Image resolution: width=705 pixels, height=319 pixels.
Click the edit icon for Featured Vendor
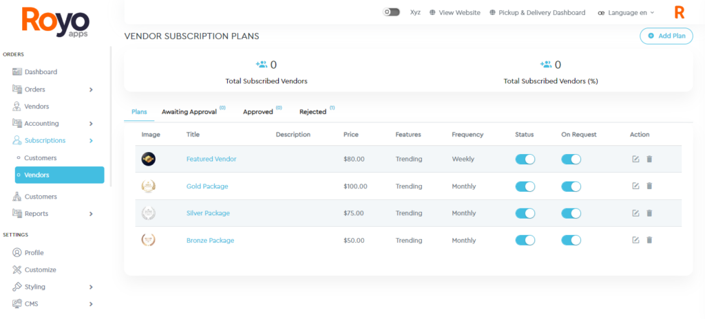tap(635, 159)
